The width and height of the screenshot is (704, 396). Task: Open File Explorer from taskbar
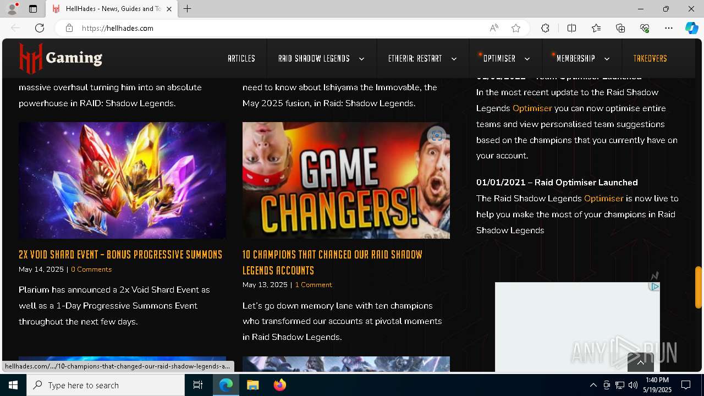tap(253, 385)
